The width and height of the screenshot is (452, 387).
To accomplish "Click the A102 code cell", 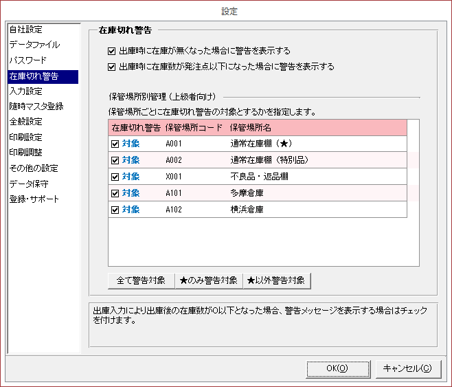I will [174, 210].
